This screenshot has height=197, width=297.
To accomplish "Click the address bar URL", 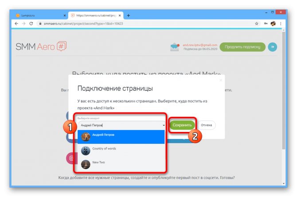I will click(83, 23).
